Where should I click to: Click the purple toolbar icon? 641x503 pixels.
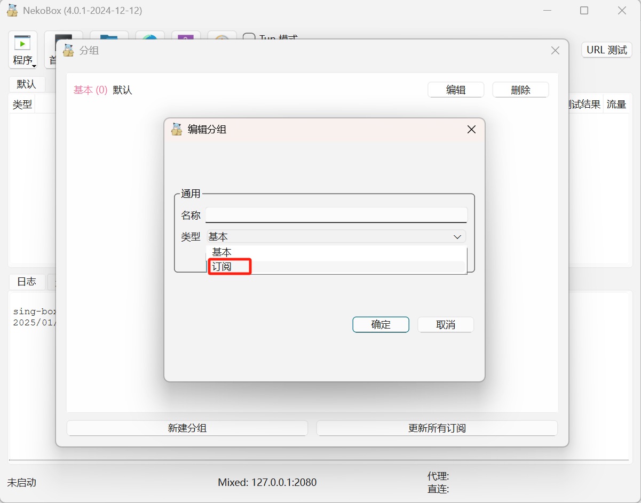point(186,36)
